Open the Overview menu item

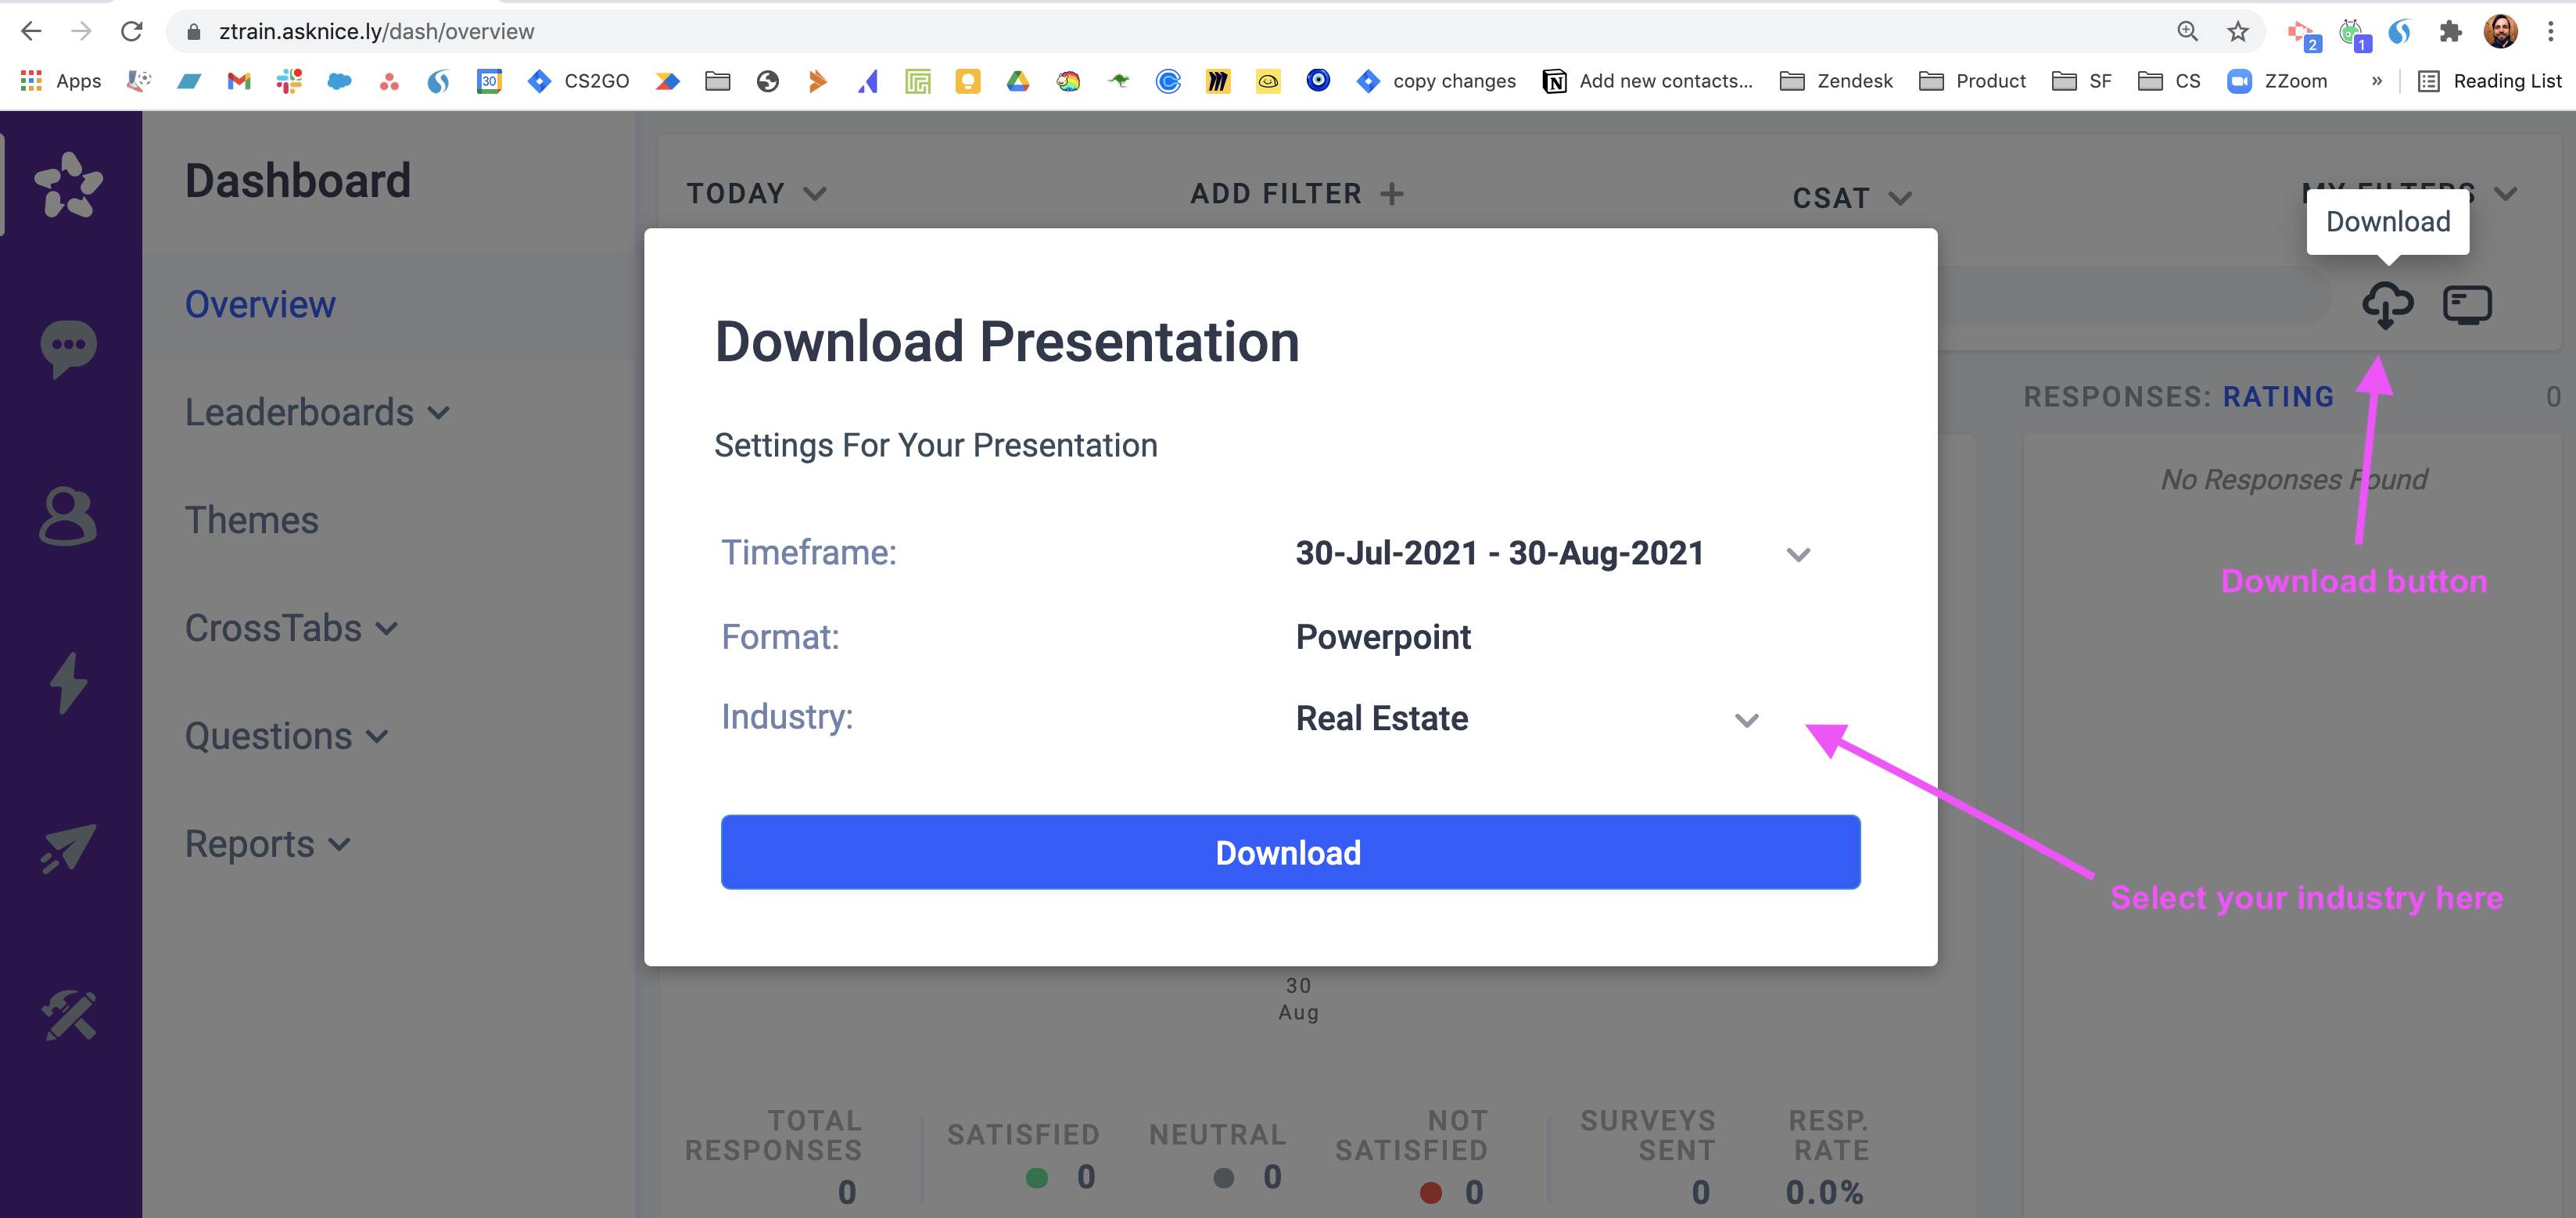260,304
